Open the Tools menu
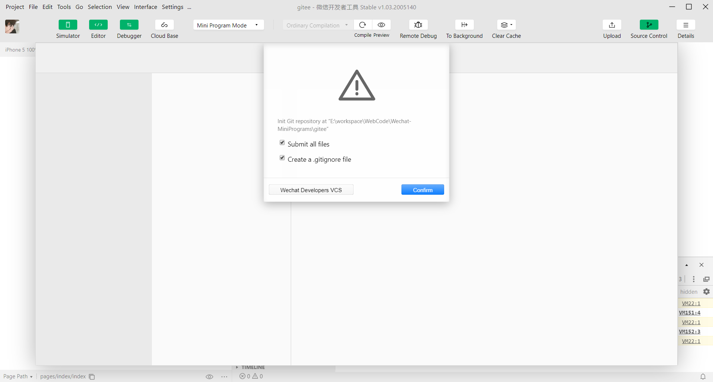The height and width of the screenshot is (382, 713). (x=64, y=7)
